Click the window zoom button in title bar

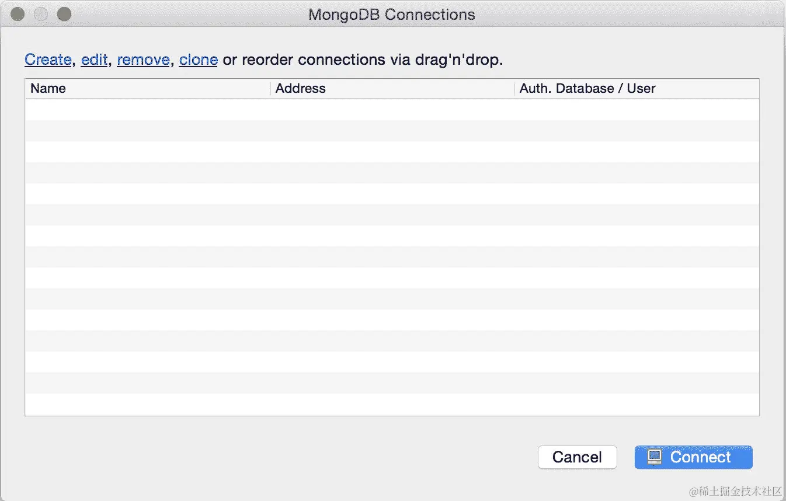[x=64, y=14]
